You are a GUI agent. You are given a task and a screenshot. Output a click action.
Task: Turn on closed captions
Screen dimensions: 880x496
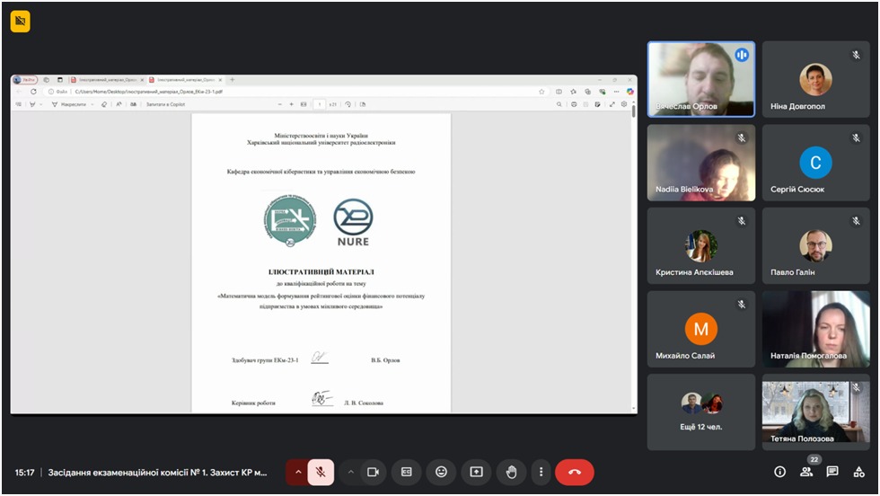[x=406, y=472]
